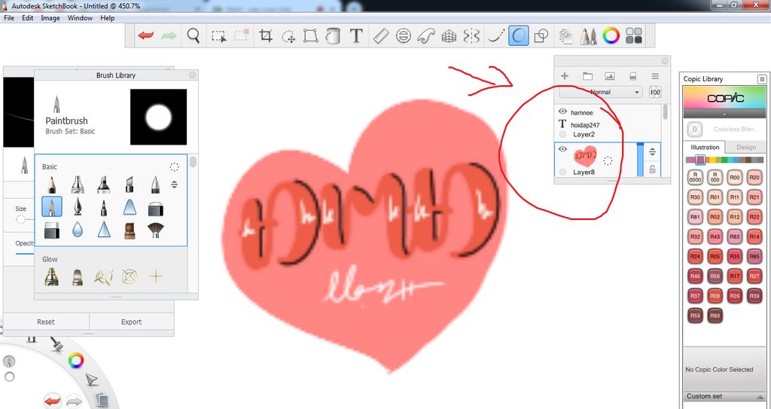Select the Distort transform tool
The image size is (771, 409).
pyautogui.click(x=311, y=36)
